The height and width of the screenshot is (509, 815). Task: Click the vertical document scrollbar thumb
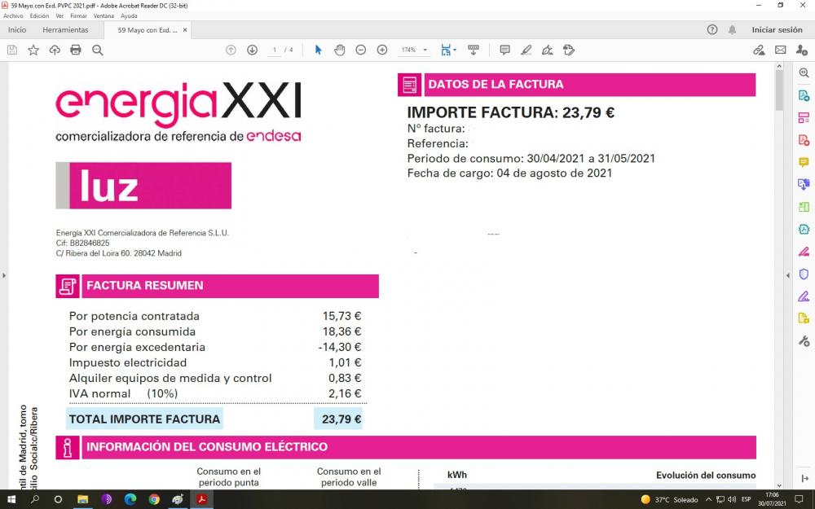778,90
